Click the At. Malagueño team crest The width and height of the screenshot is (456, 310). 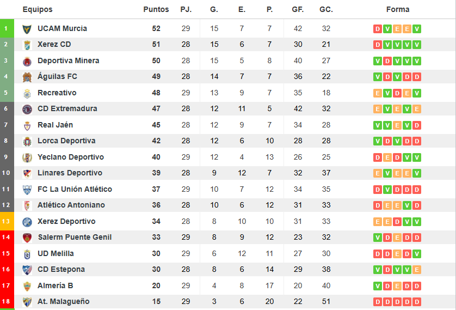tap(27, 302)
